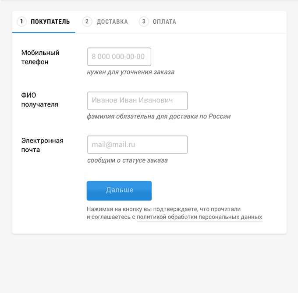The image size is (298, 293).
Task: Focus the mobile phone input field
Action: click(x=119, y=57)
